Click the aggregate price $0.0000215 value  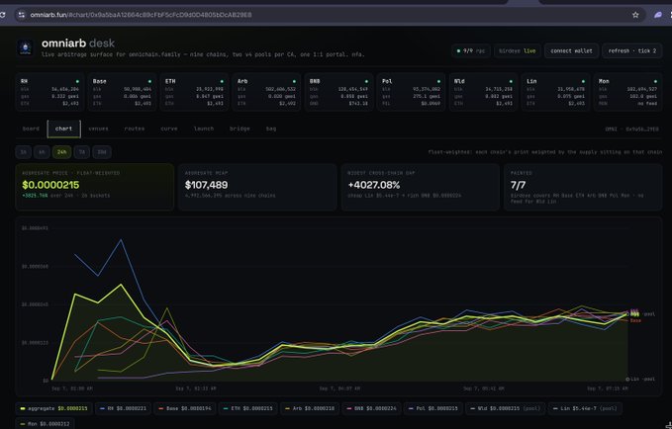point(50,185)
